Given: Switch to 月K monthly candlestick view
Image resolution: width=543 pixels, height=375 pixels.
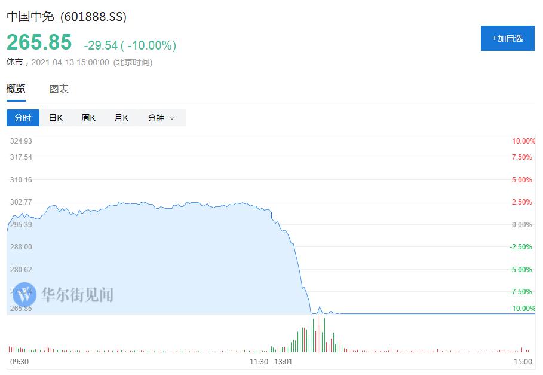Looking at the screenshot, I should pos(121,118).
